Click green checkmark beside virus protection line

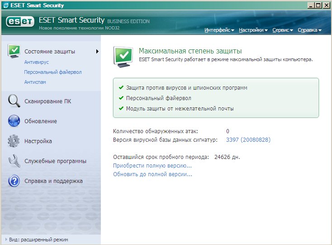point(121,87)
